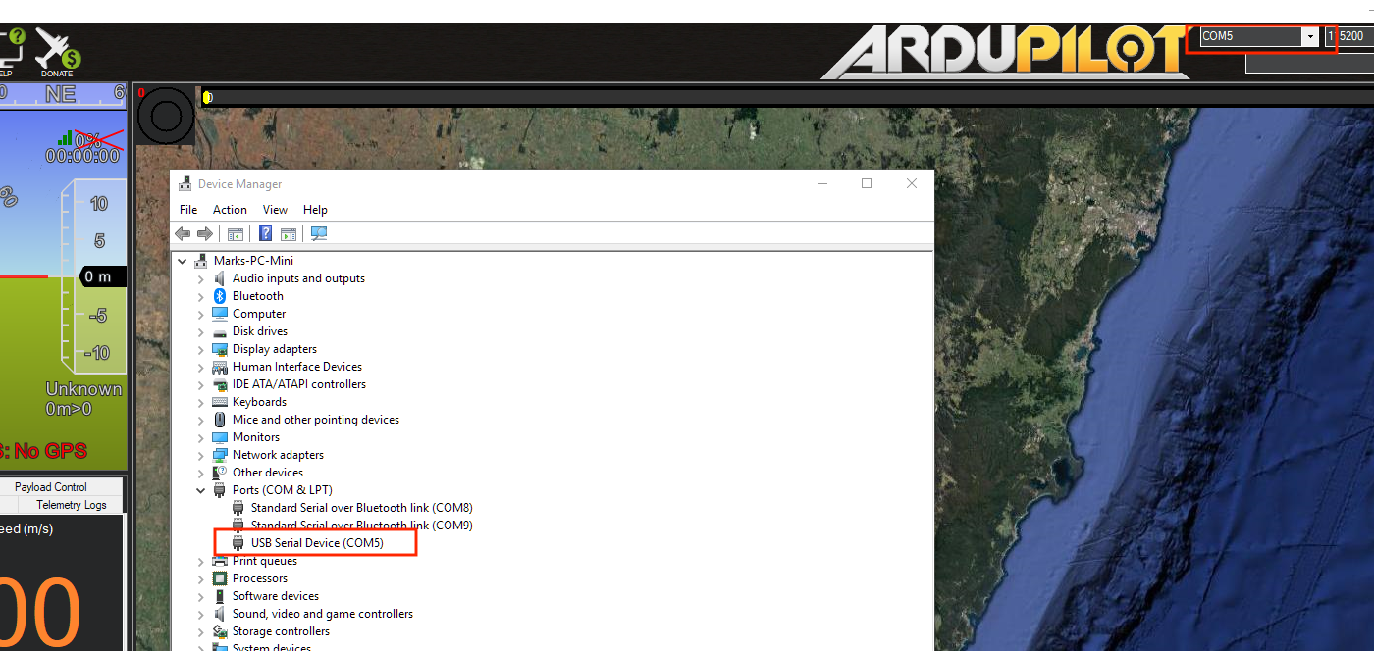Image resolution: width=1374 pixels, height=651 pixels.
Task: Click the blue question mark help icon
Action: (265, 233)
